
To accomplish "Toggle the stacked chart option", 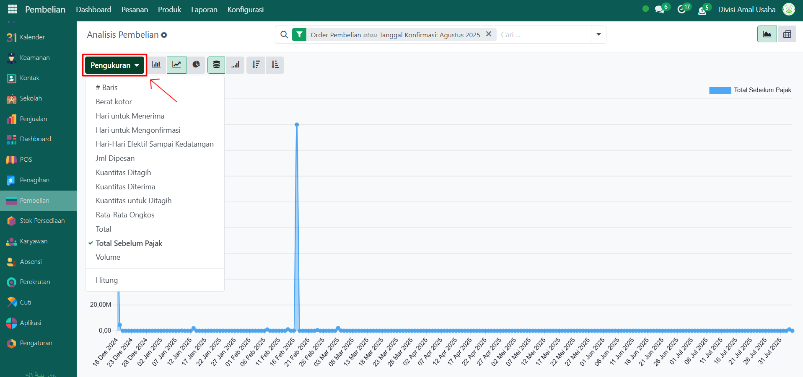I will [x=216, y=65].
